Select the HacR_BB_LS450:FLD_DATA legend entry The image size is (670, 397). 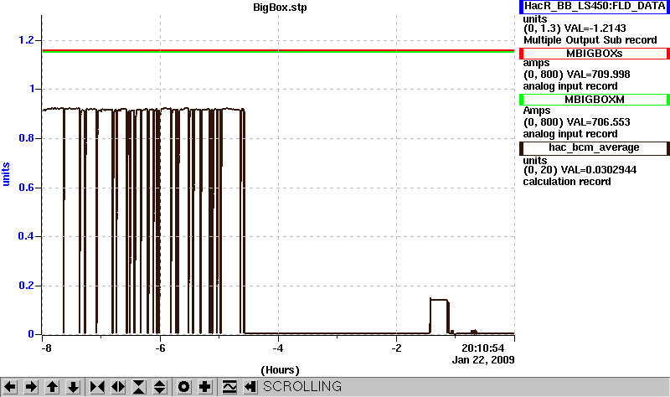tap(595, 7)
